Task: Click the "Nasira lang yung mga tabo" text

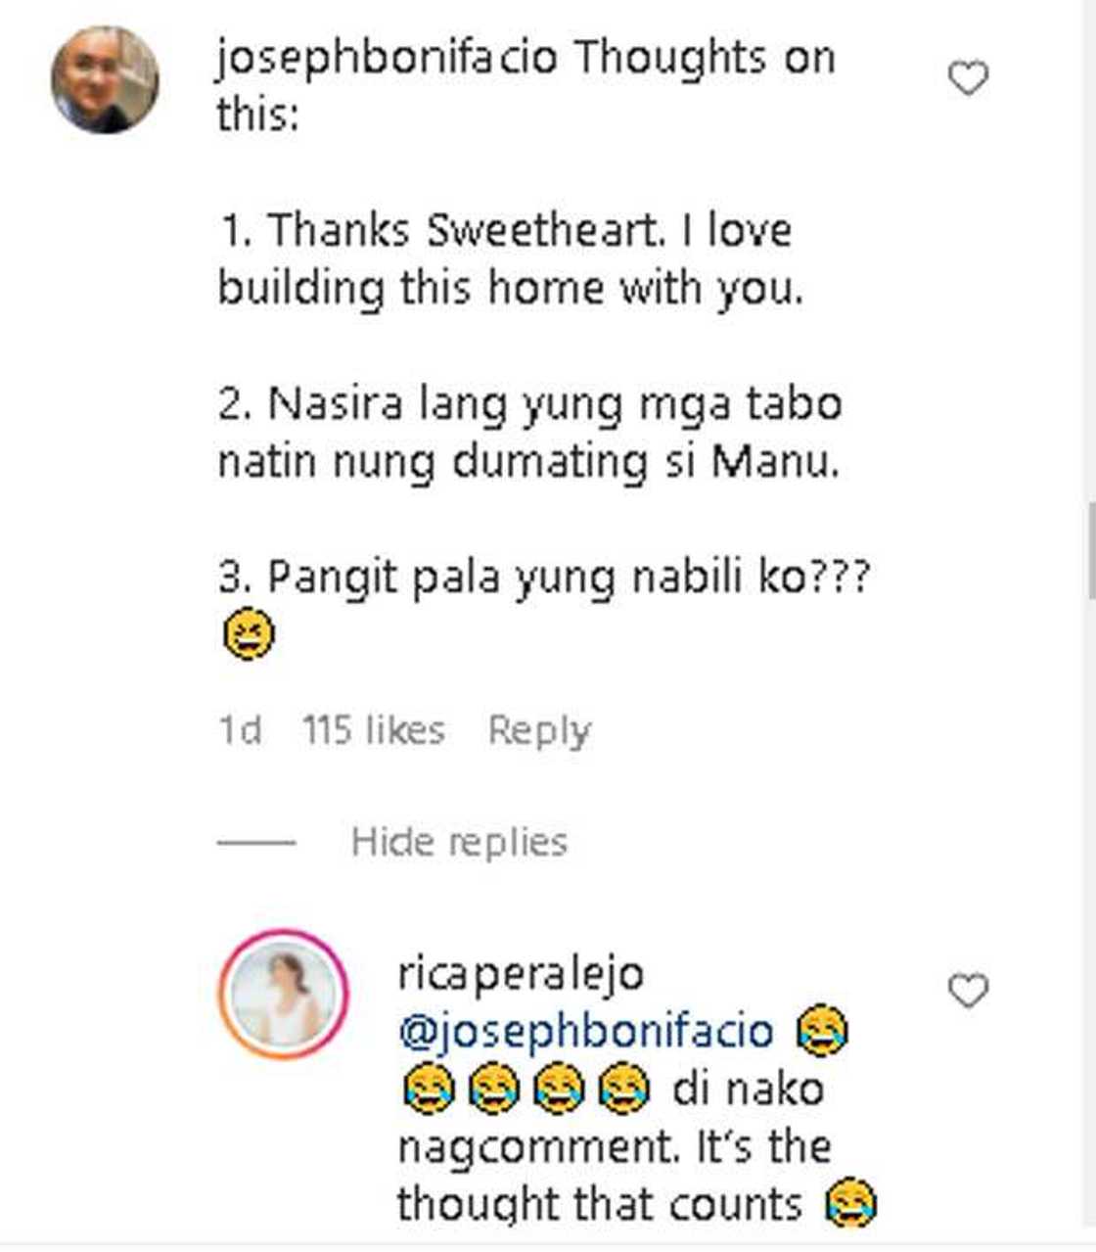Action: (529, 404)
